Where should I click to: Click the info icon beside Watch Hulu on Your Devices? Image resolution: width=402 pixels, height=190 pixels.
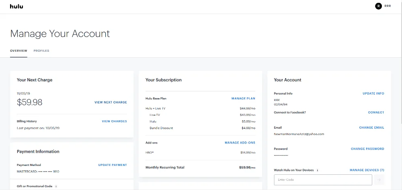click(x=318, y=170)
